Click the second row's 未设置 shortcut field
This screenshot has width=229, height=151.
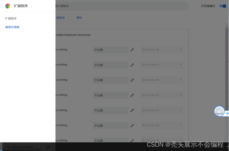point(111,65)
